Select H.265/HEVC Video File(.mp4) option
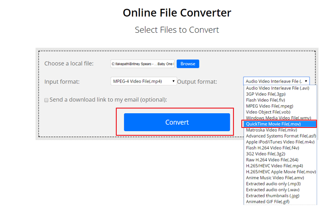 point(280,166)
